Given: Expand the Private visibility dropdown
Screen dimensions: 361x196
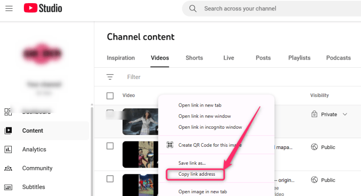Looking at the screenshot, I should [x=345, y=115].
